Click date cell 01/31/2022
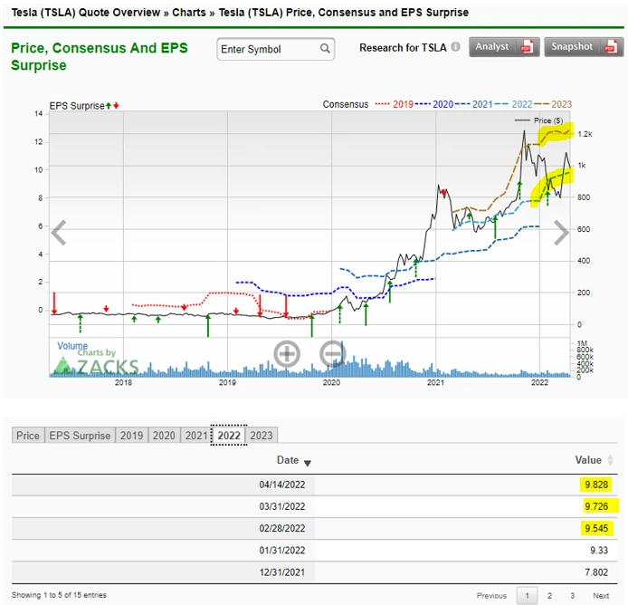 point(282,551)
